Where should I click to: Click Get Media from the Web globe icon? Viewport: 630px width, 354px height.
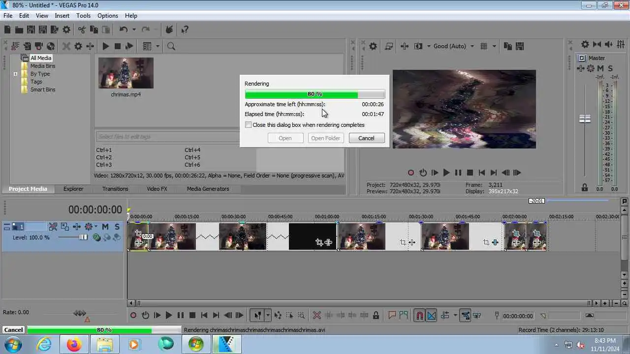click(51, 46)
